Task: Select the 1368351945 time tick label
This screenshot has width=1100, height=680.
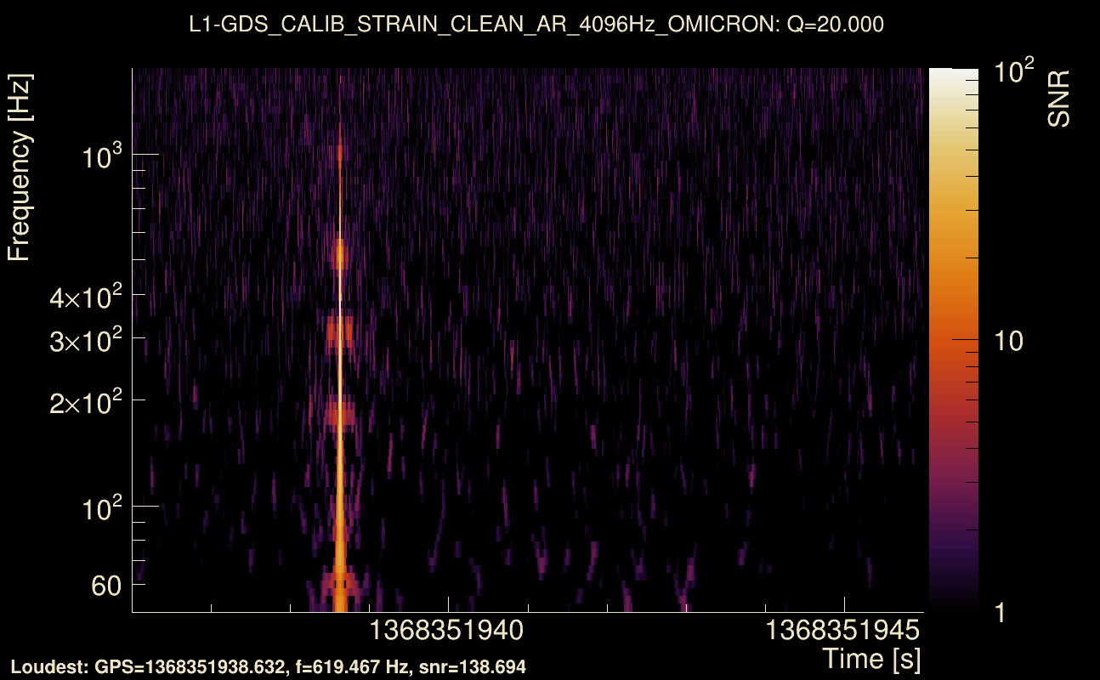Action: 842,632
